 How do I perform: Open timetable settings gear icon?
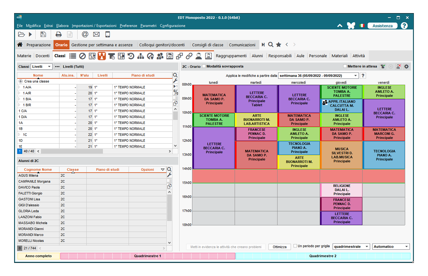(x=406, y=66)
